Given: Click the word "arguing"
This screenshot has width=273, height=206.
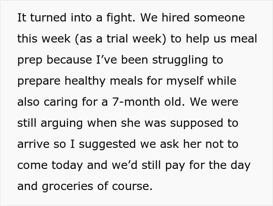Looking at the screenshot, I should (x=67, y=123).
